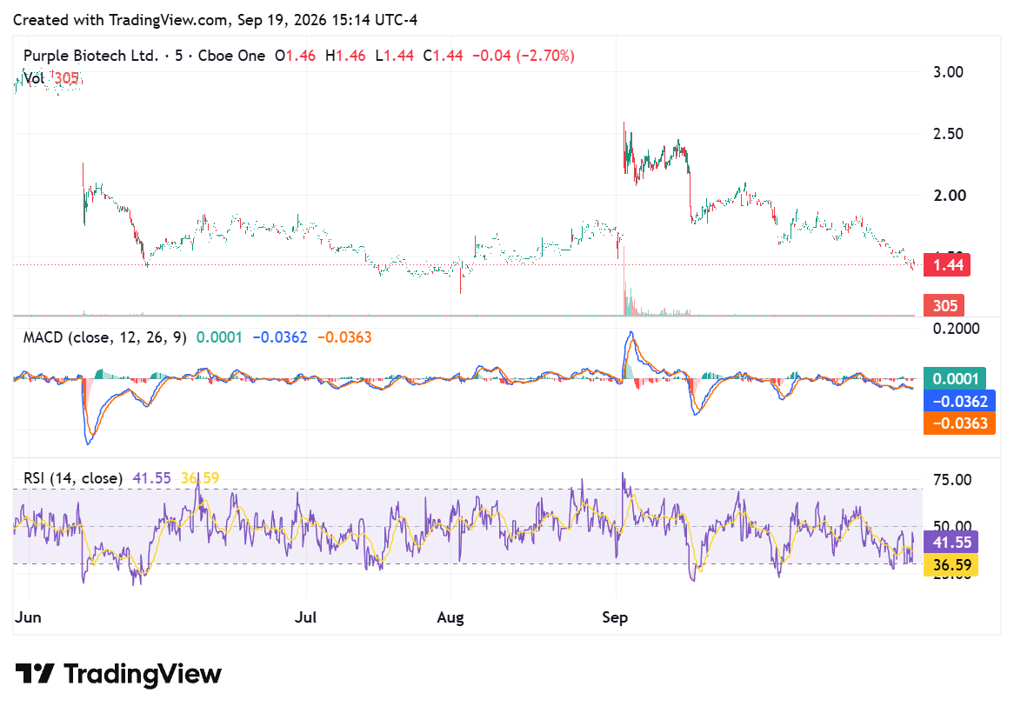Select the blue -0.0362 MACD line tag
Screen dimensions: 1014x713
pos(959,402)
